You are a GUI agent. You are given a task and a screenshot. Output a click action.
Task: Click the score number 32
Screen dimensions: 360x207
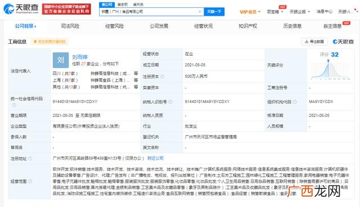[335, 55]
